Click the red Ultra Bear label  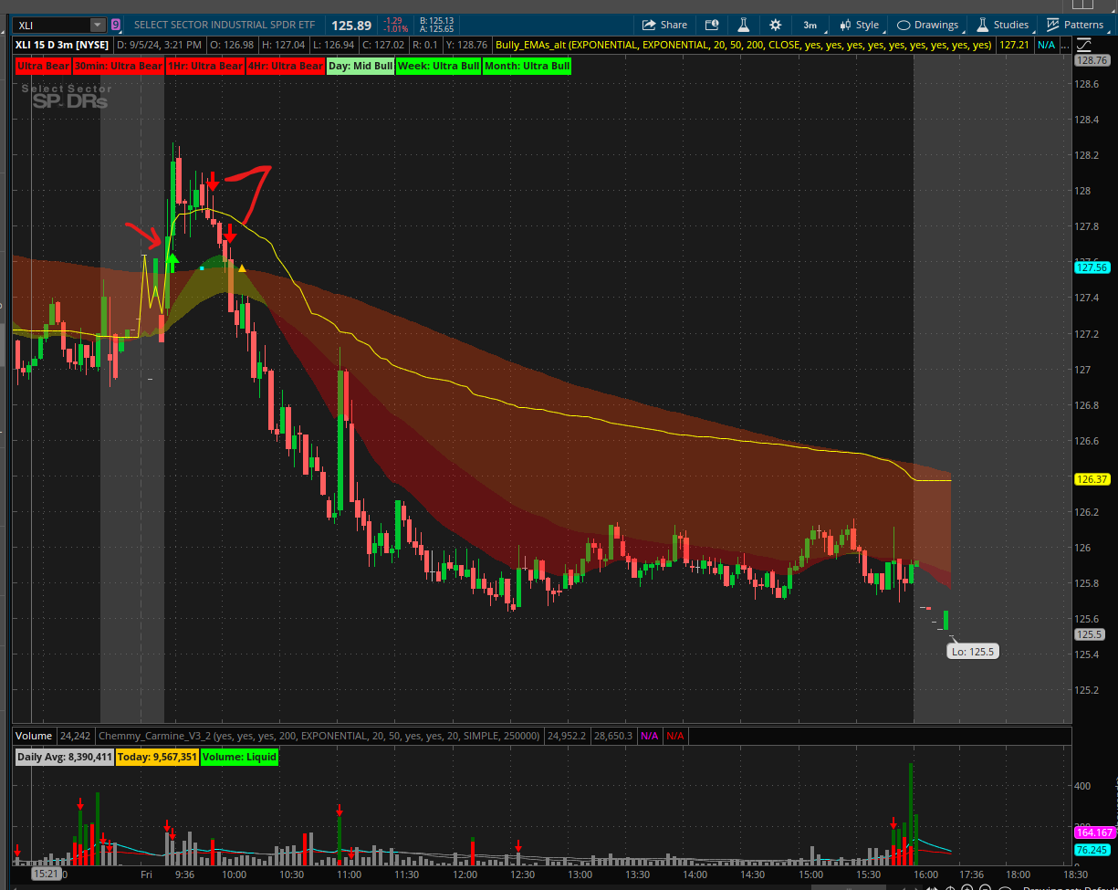tap(41, 66)
